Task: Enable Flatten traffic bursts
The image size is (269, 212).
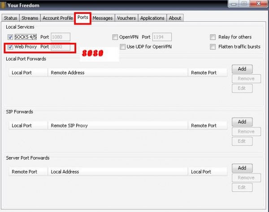Action: [213, 47]
